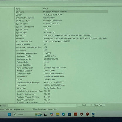Select the Boot Device row

(62, 77)
